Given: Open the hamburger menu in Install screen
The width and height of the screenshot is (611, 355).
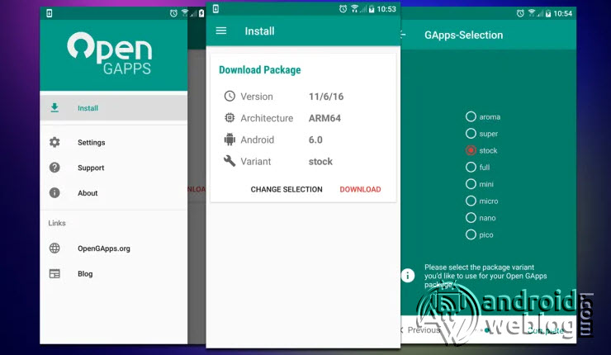Looking at the screenshot, I should tap(220, 31).
